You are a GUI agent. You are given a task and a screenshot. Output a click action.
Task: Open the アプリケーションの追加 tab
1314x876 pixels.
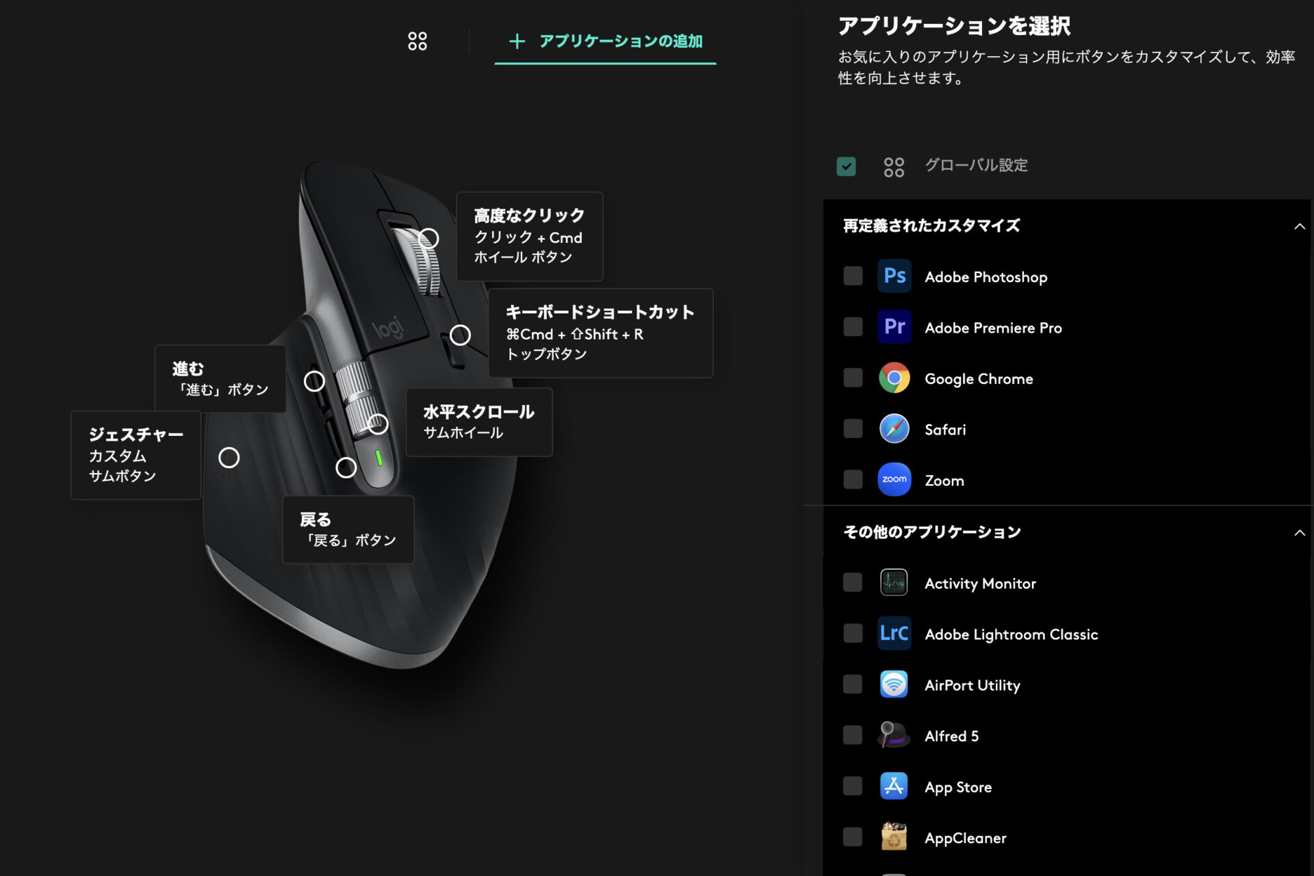(606, 41)
